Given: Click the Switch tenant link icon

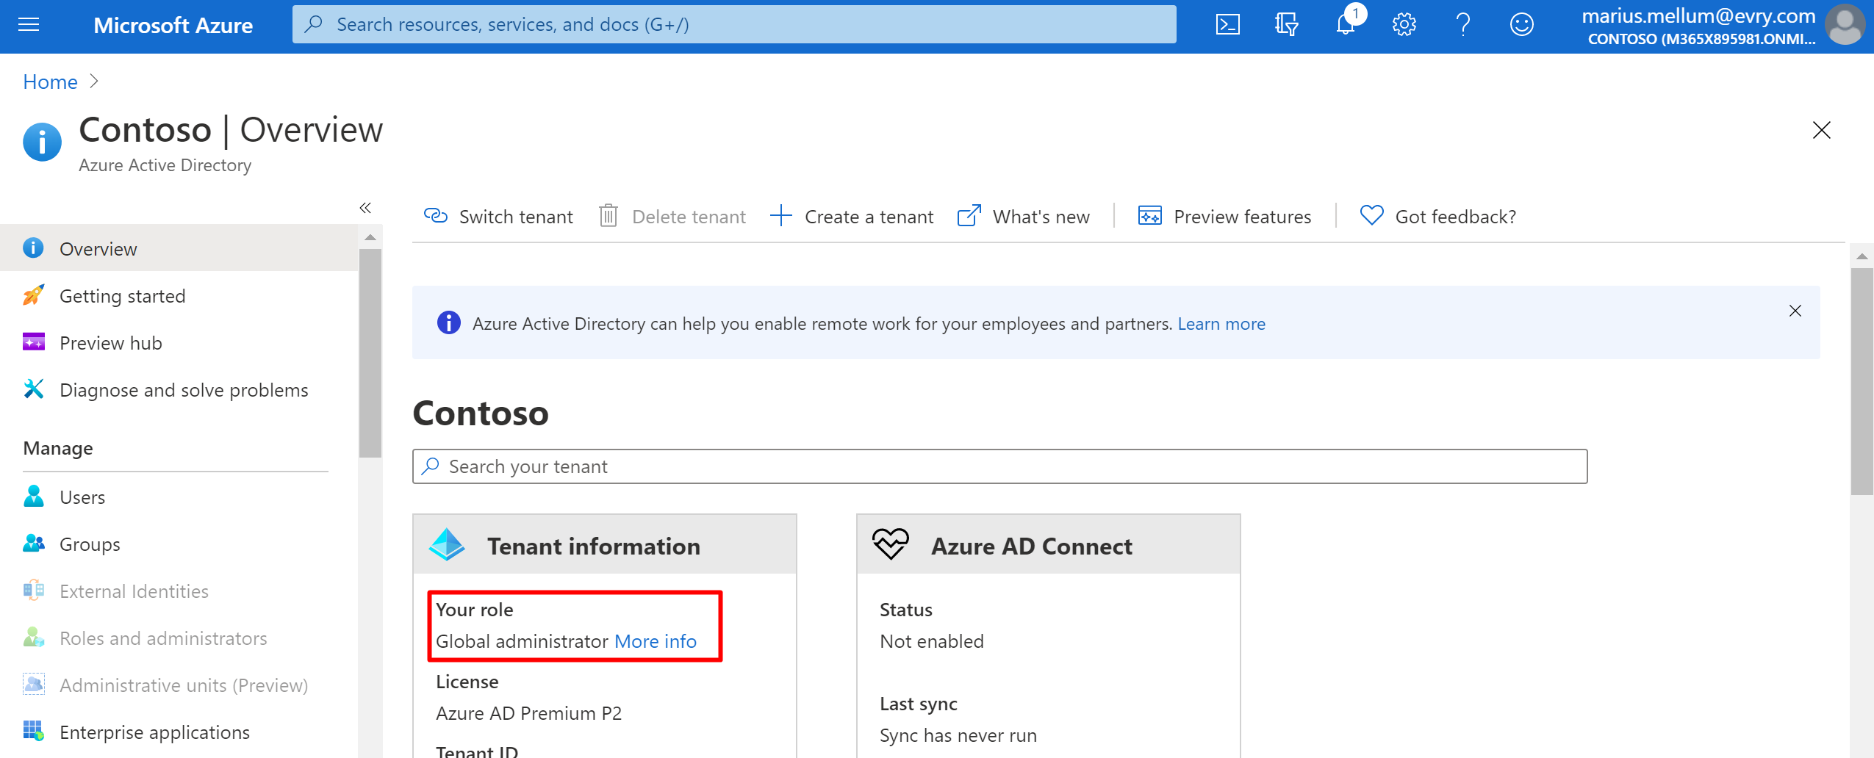Looking at the screenshot, I should 435,215.
